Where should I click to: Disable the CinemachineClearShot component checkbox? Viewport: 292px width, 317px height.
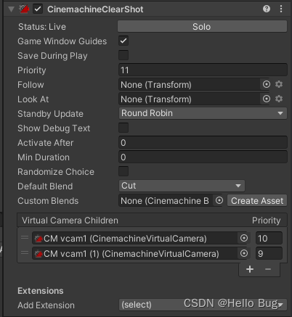click(x=38, y=9)
